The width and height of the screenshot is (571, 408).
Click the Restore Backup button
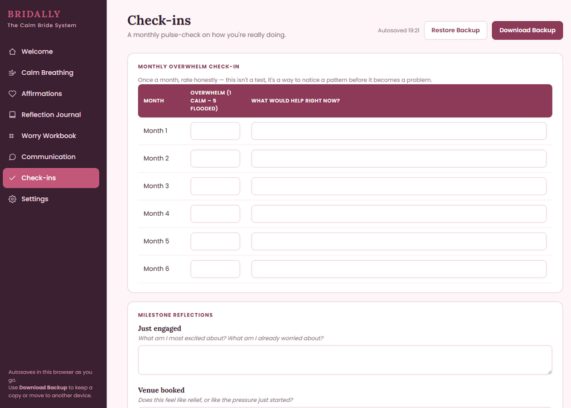455,30
